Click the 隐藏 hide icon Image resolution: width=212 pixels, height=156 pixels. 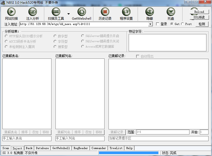[150, 12]
